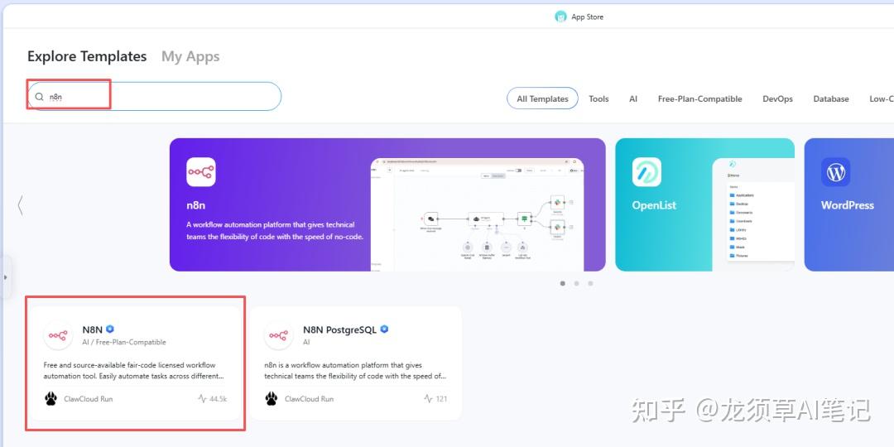Image resolution: width=894 pixels, height=447 pixels.
Task: Select the Free-Plan-Compatible filter
Action: click(x=699, y=99)
